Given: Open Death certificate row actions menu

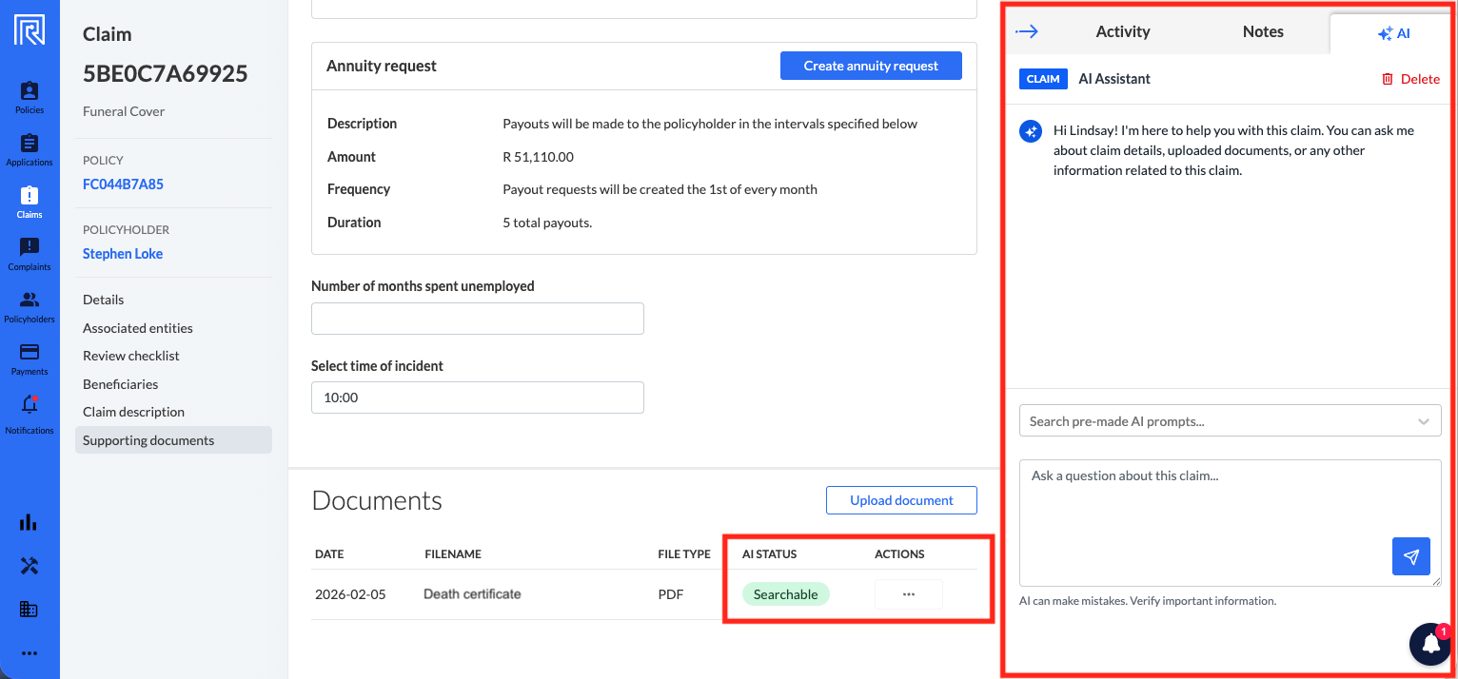Looking at the screenshot, I should [x=908, y=594].
